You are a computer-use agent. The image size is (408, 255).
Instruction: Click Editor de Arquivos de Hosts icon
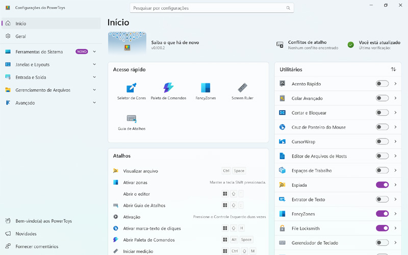click(x=283, y=156)
